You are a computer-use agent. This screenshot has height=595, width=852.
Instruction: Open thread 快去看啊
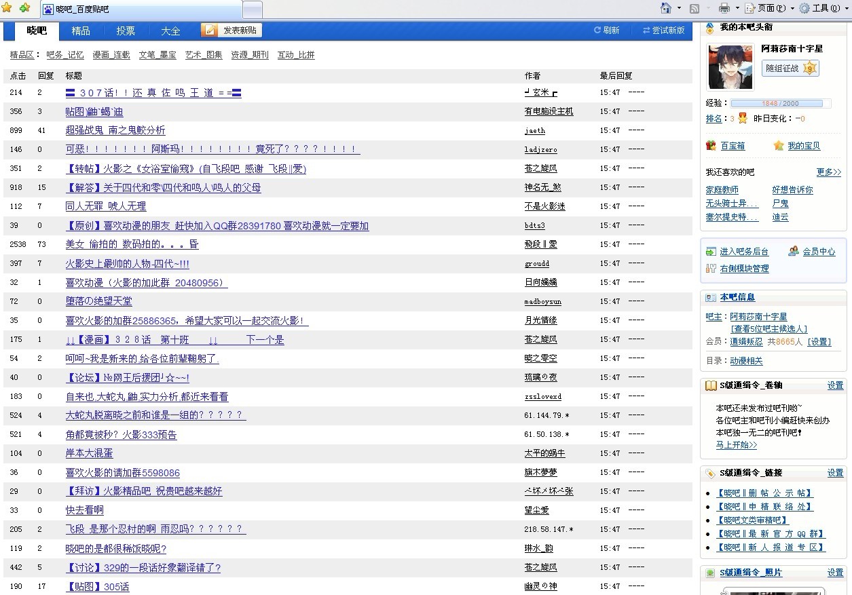pos(84,510)
